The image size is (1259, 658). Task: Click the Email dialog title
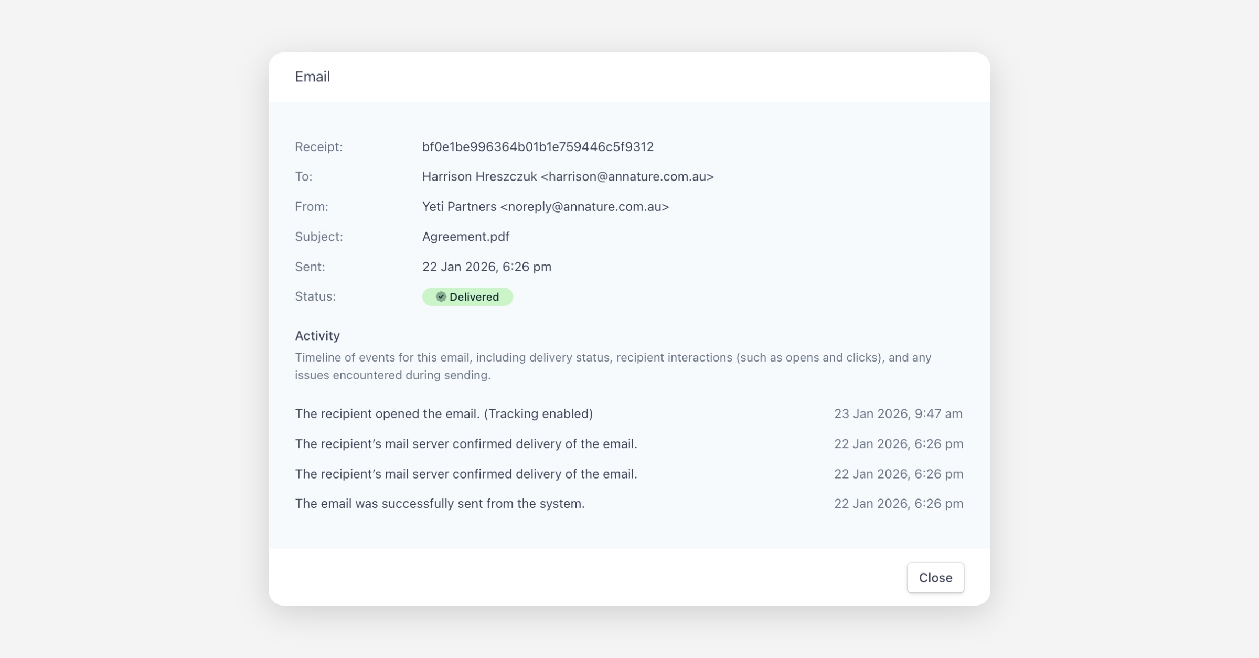pos(312,77)
